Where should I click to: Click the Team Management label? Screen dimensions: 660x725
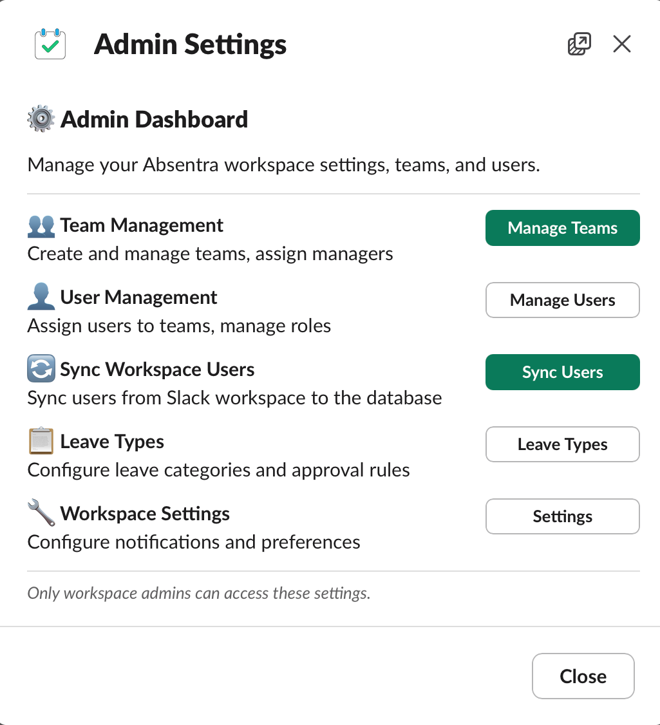[141, 226]
